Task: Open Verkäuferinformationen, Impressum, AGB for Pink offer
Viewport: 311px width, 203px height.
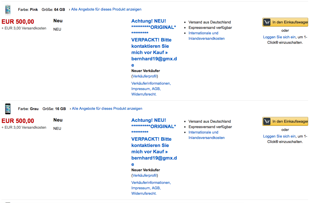Action: point(151,89)
